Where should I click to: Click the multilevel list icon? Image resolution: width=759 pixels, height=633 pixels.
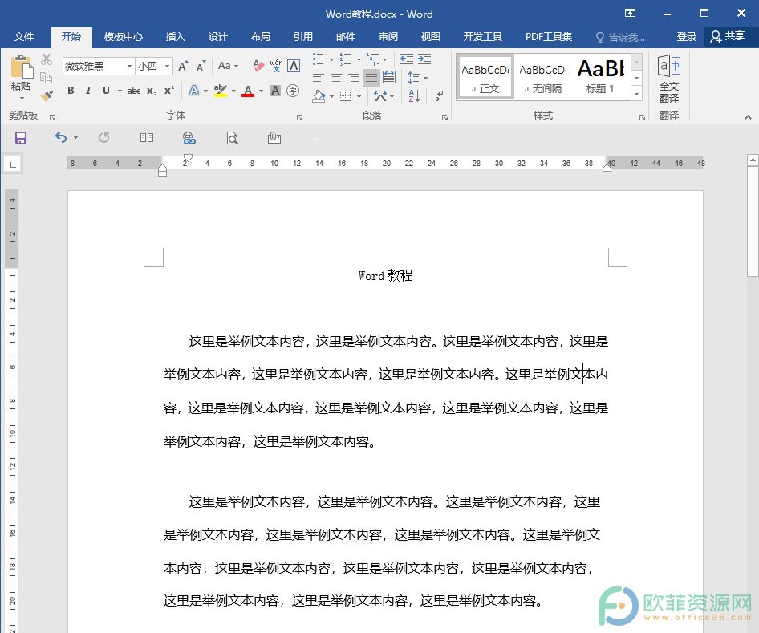373,59
